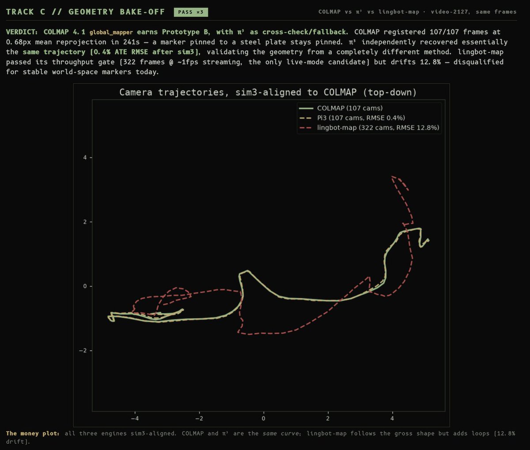Click the x-axis tick label −4
This screenshot has height=450, width=530.
click(135, 418)
